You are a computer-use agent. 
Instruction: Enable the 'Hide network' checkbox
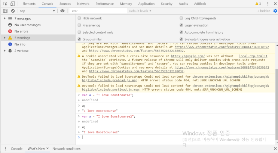79,18
